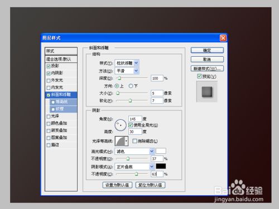Image resolution: width=279 pixels, height=209 pixels.
Task: Click the 角度 field showing 145
Action: [x=135, y=119]
